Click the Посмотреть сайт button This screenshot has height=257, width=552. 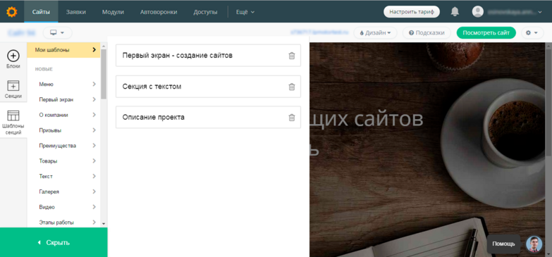[x=486, y=32]
